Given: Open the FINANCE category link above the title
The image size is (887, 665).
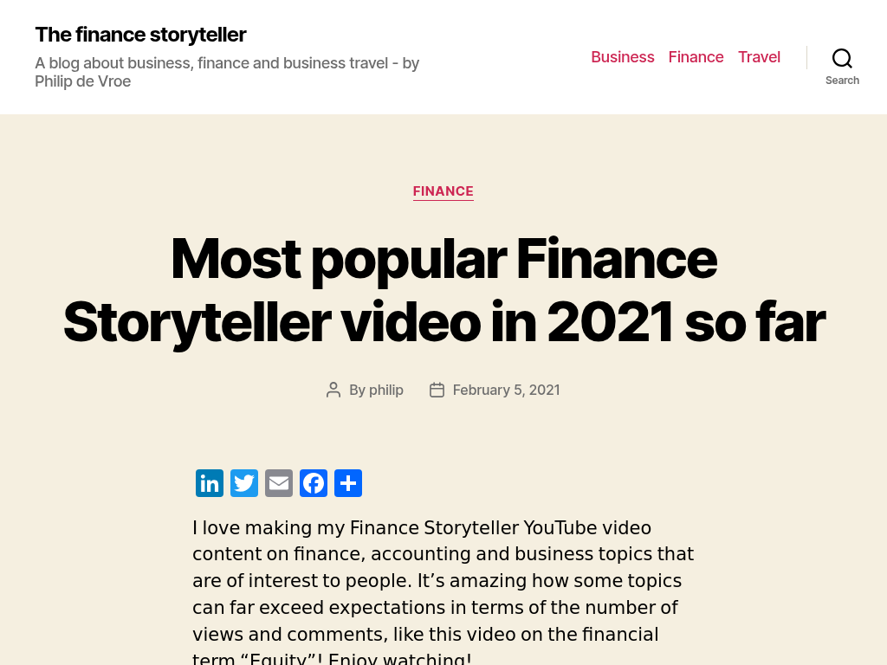Looking at the screenshot, I should click(x=443, y=191).
